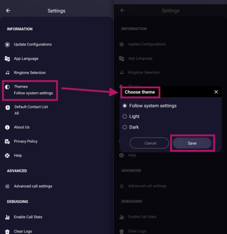Click the 'Light' option label in dialog
The width and height of the screenshot is (227, 234).
(134, 117)
